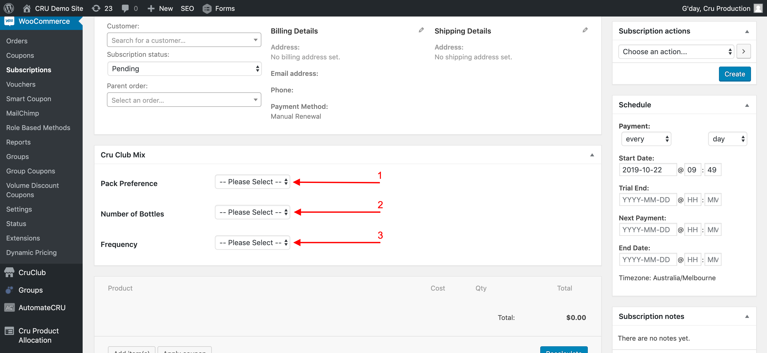Open the CRU Demo Site home icon

tap(27, 8)
